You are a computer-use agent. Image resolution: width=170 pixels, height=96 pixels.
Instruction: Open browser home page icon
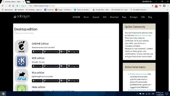[x=13, y=6]
